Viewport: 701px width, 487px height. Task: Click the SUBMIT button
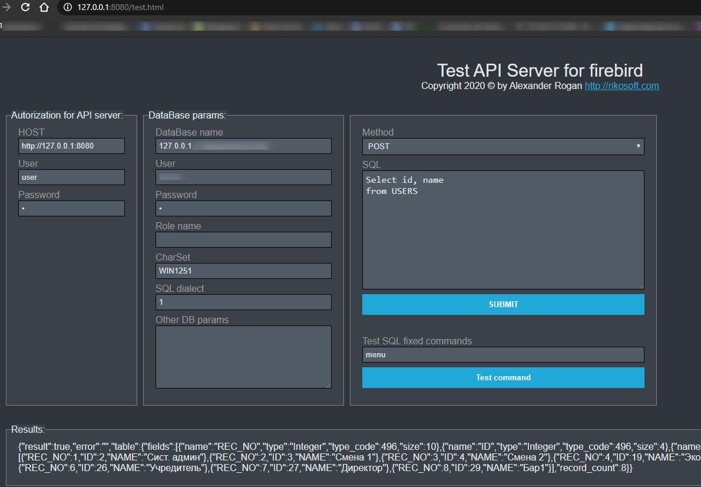503,304
